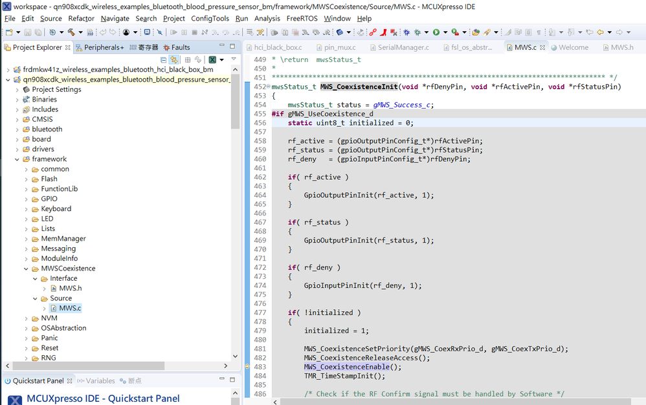Click the warning marker on line 483

(x=247, y=366)
